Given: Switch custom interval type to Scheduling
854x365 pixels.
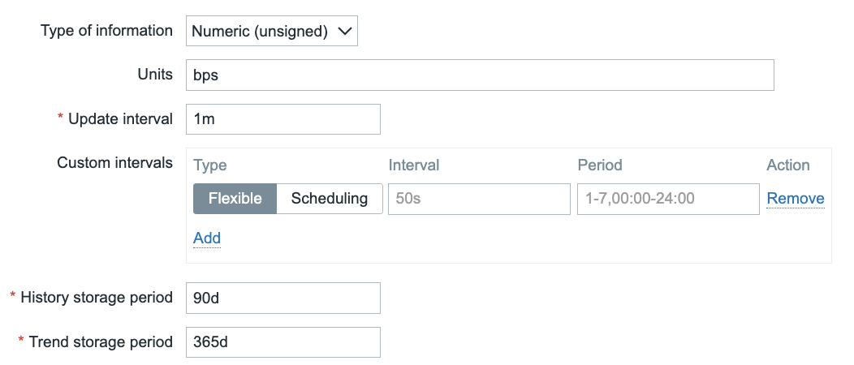Looking at the screenshot, I should [330, 199].
